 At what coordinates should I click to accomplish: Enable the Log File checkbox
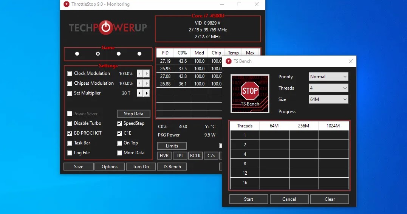pyautogui.click(x=70, y=153)
